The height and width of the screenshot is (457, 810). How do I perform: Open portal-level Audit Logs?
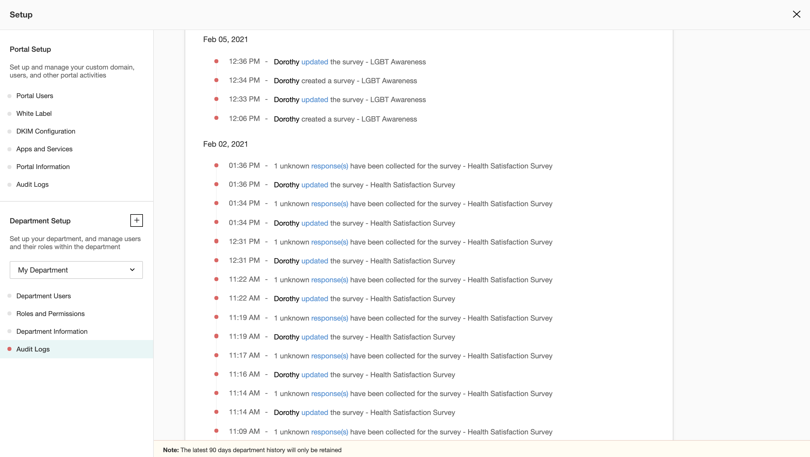click(32, 185)
